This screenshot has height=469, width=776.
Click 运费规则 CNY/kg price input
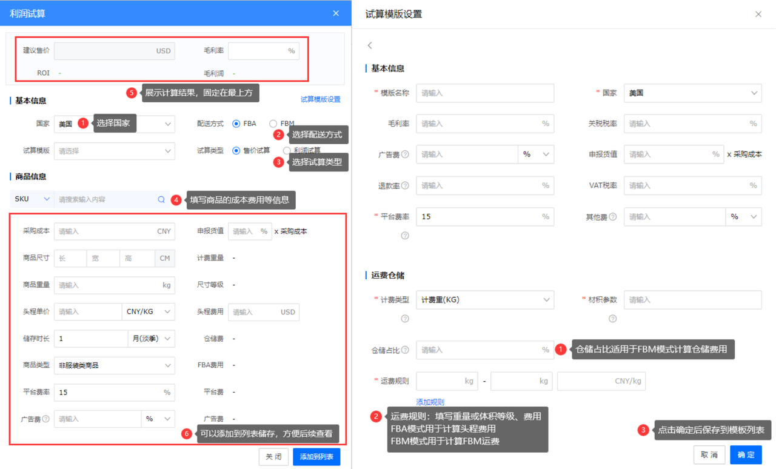[601, 381]
